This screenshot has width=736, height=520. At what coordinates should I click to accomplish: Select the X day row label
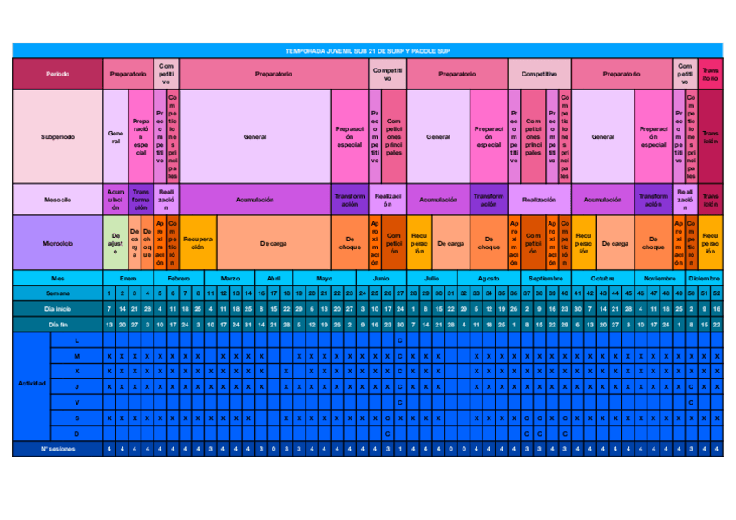77,372
